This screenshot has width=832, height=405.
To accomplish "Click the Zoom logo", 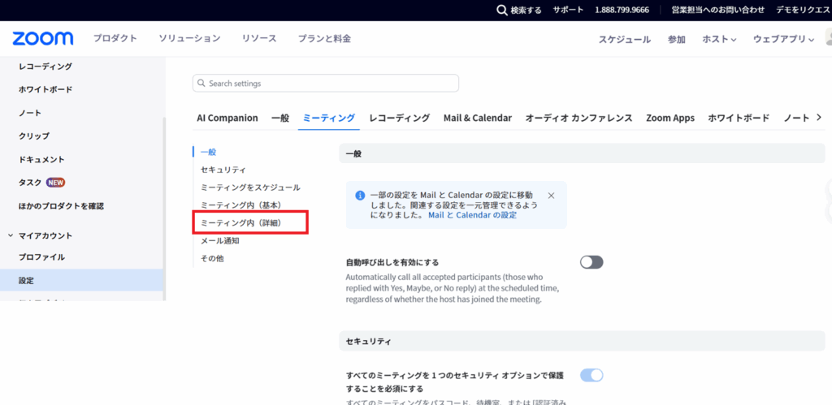I will (43, 39).
